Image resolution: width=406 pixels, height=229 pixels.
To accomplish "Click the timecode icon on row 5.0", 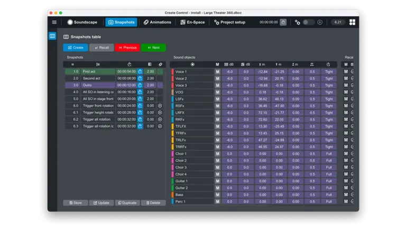I will (x=140, y=99).
